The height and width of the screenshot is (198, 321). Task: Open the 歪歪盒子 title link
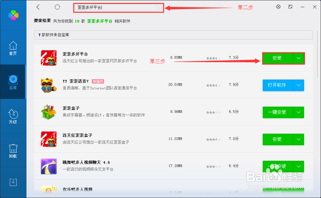(71, 108)
